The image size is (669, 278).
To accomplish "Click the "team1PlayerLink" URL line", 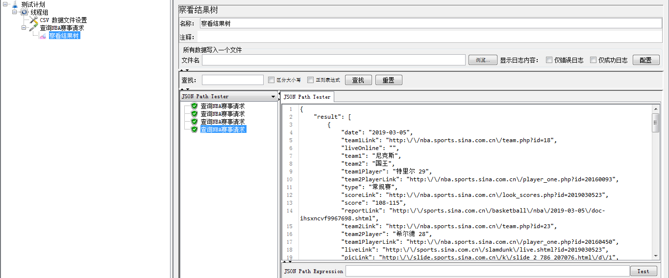I will click(x=480, y=242).
